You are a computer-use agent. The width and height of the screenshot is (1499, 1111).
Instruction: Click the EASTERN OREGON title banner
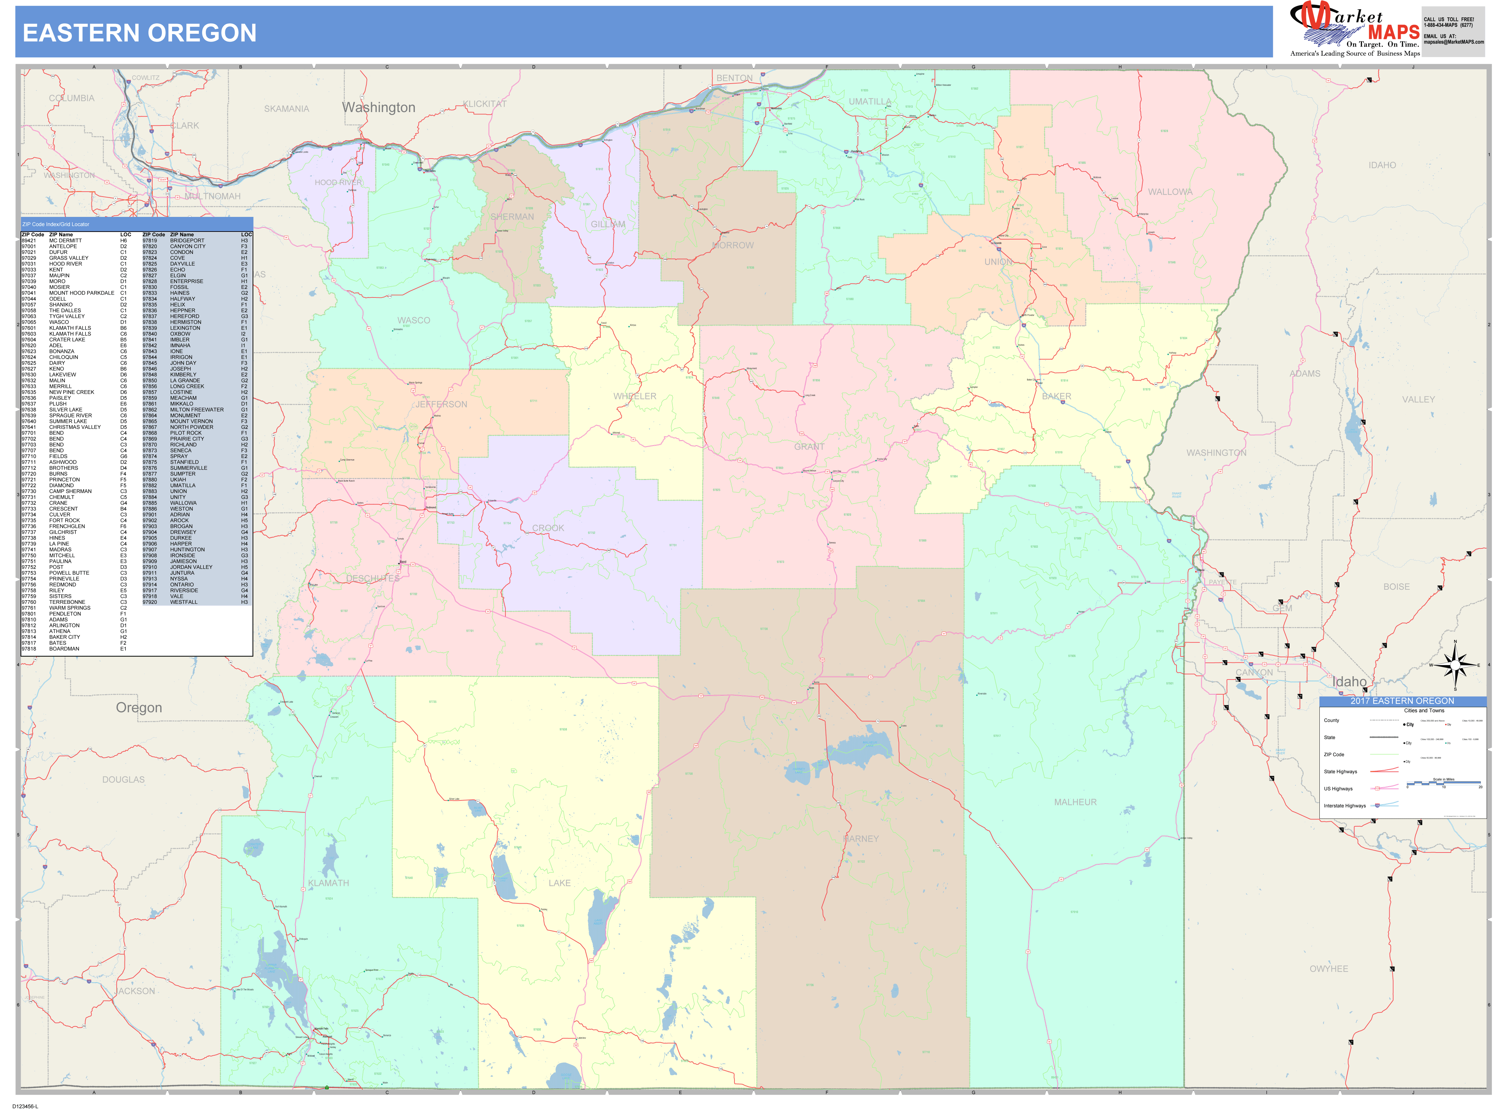138,32
